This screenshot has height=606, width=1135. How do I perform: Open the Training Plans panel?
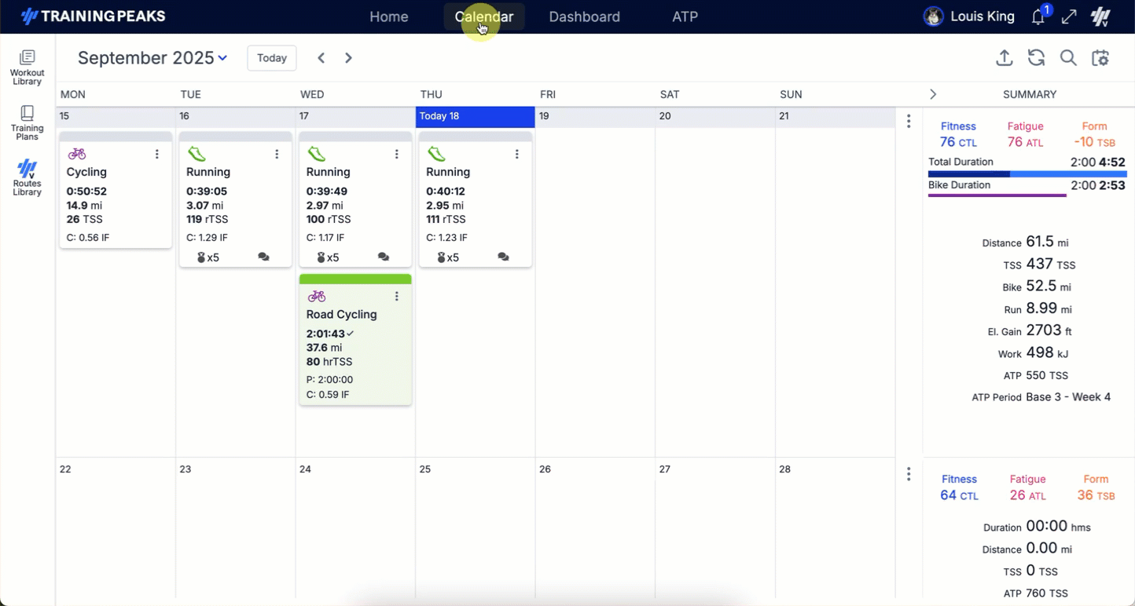coord(27,123)
